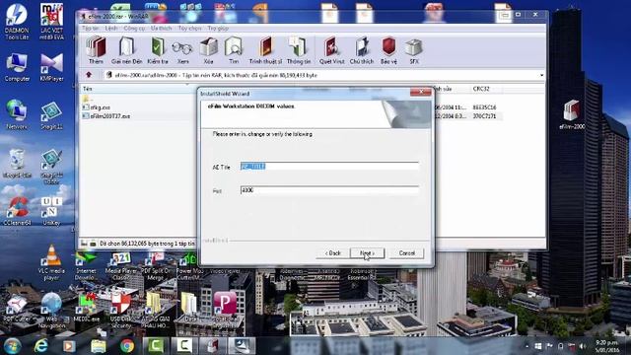Click the Quét Virut scan icon
This screenshot has height=355, width=631.
pos(331,50)
